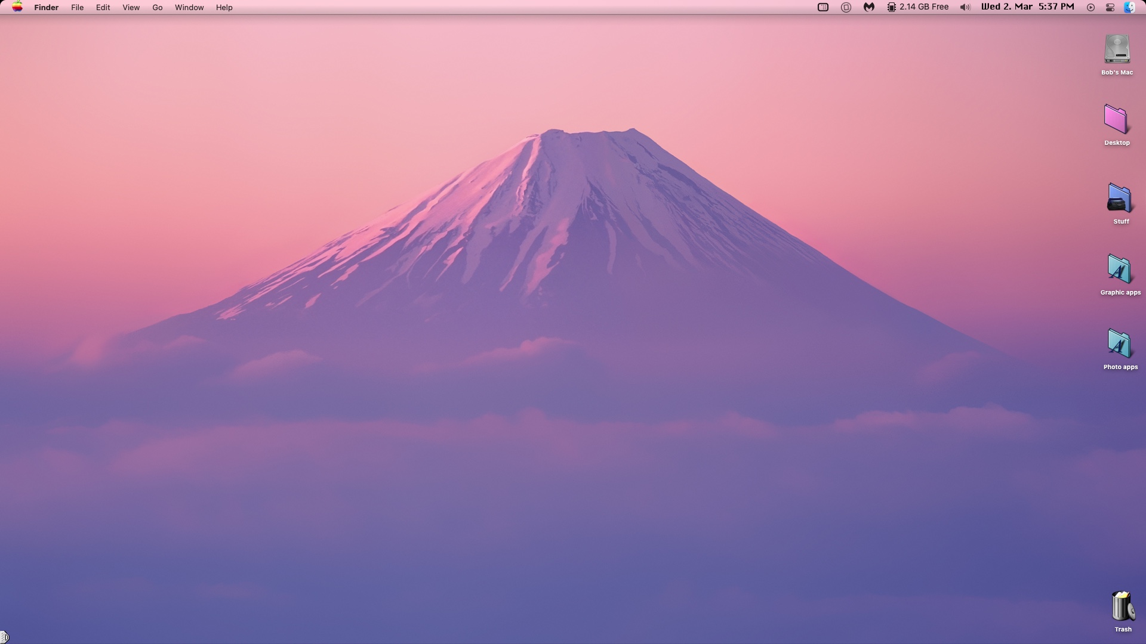Open the rainbow Apple menu
Screen dimensions: 1146x644
click(x=17, y=7)
